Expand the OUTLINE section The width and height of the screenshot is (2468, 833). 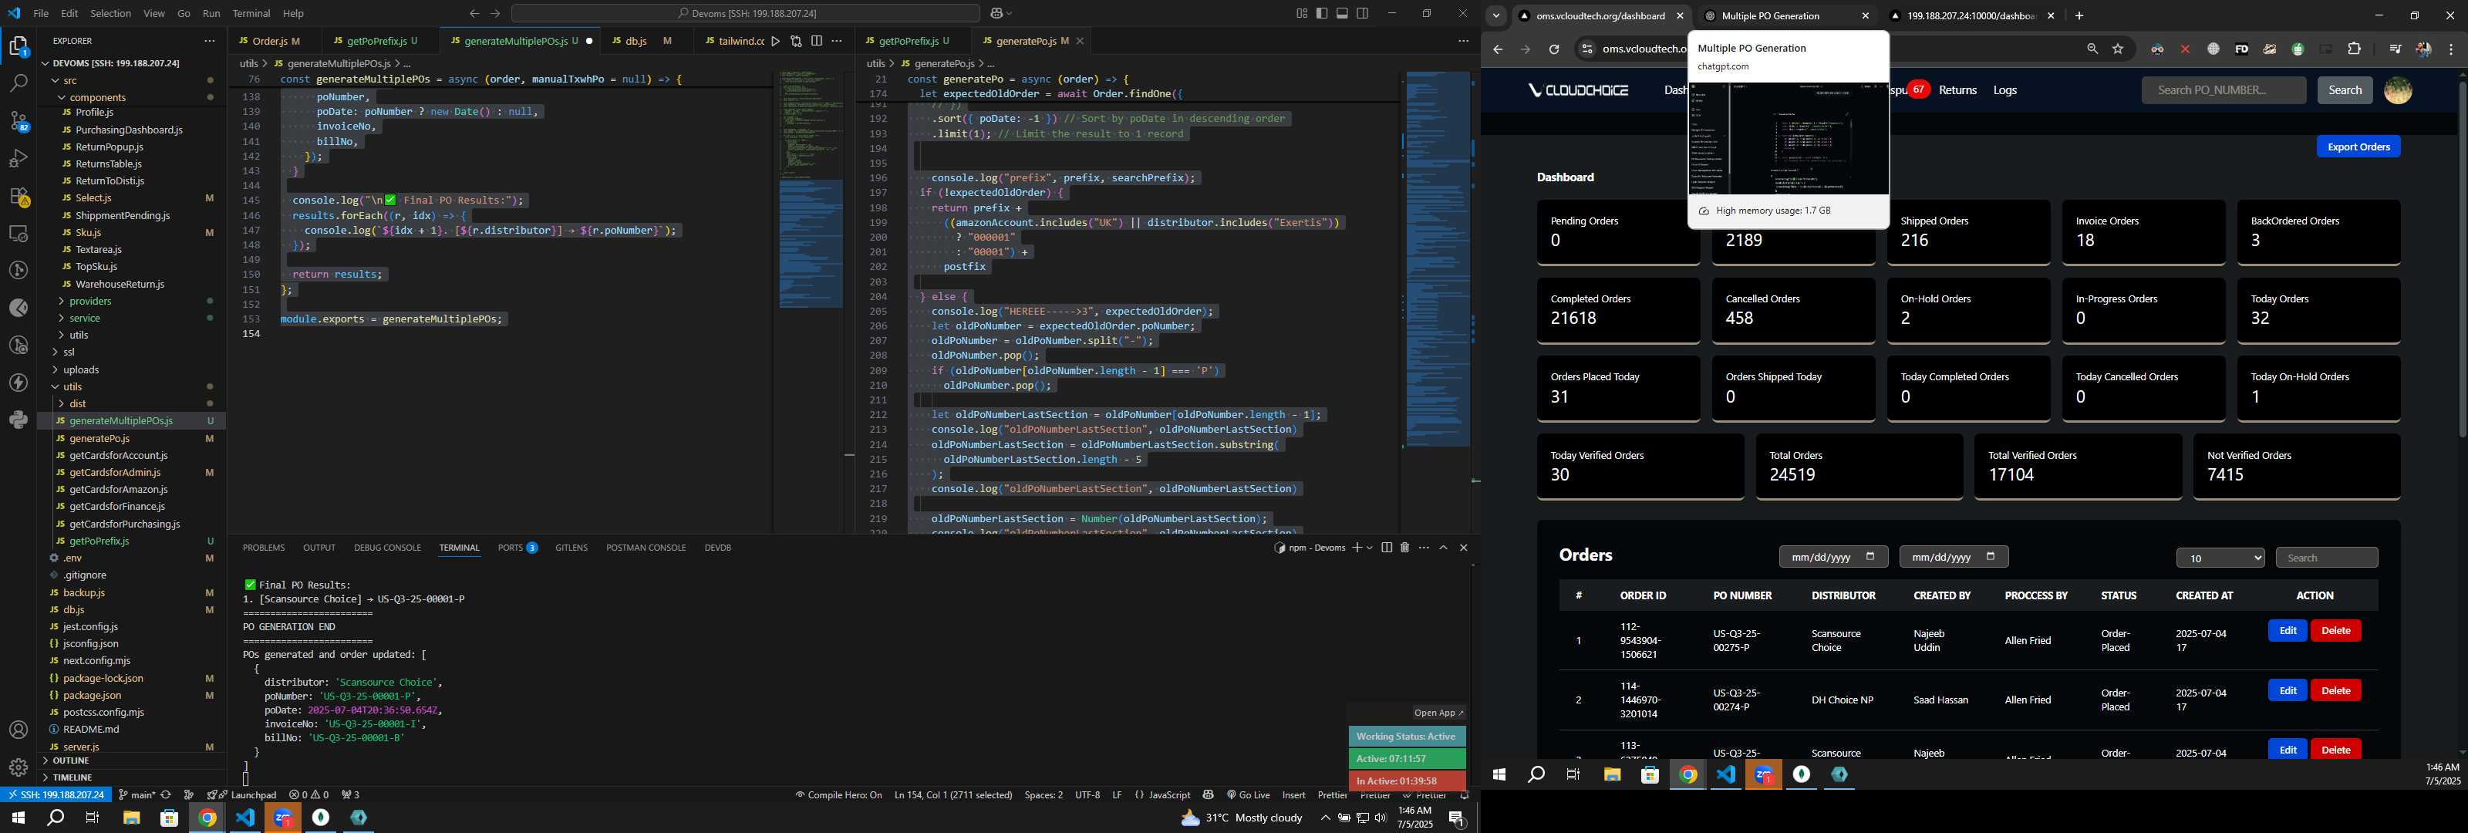point(131,761)
